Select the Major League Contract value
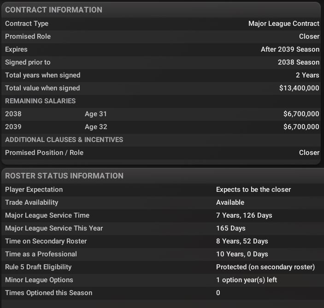This screenshot has height=308, width=324. tap(283, 24)
